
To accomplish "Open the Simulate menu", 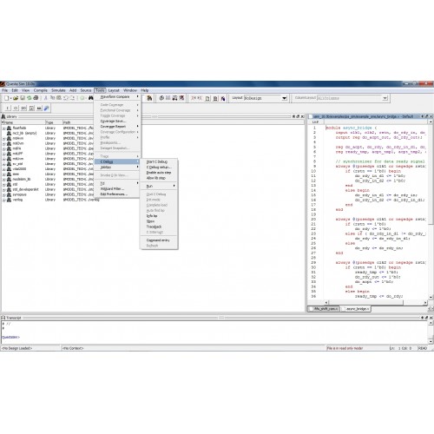I will point(58,90).
